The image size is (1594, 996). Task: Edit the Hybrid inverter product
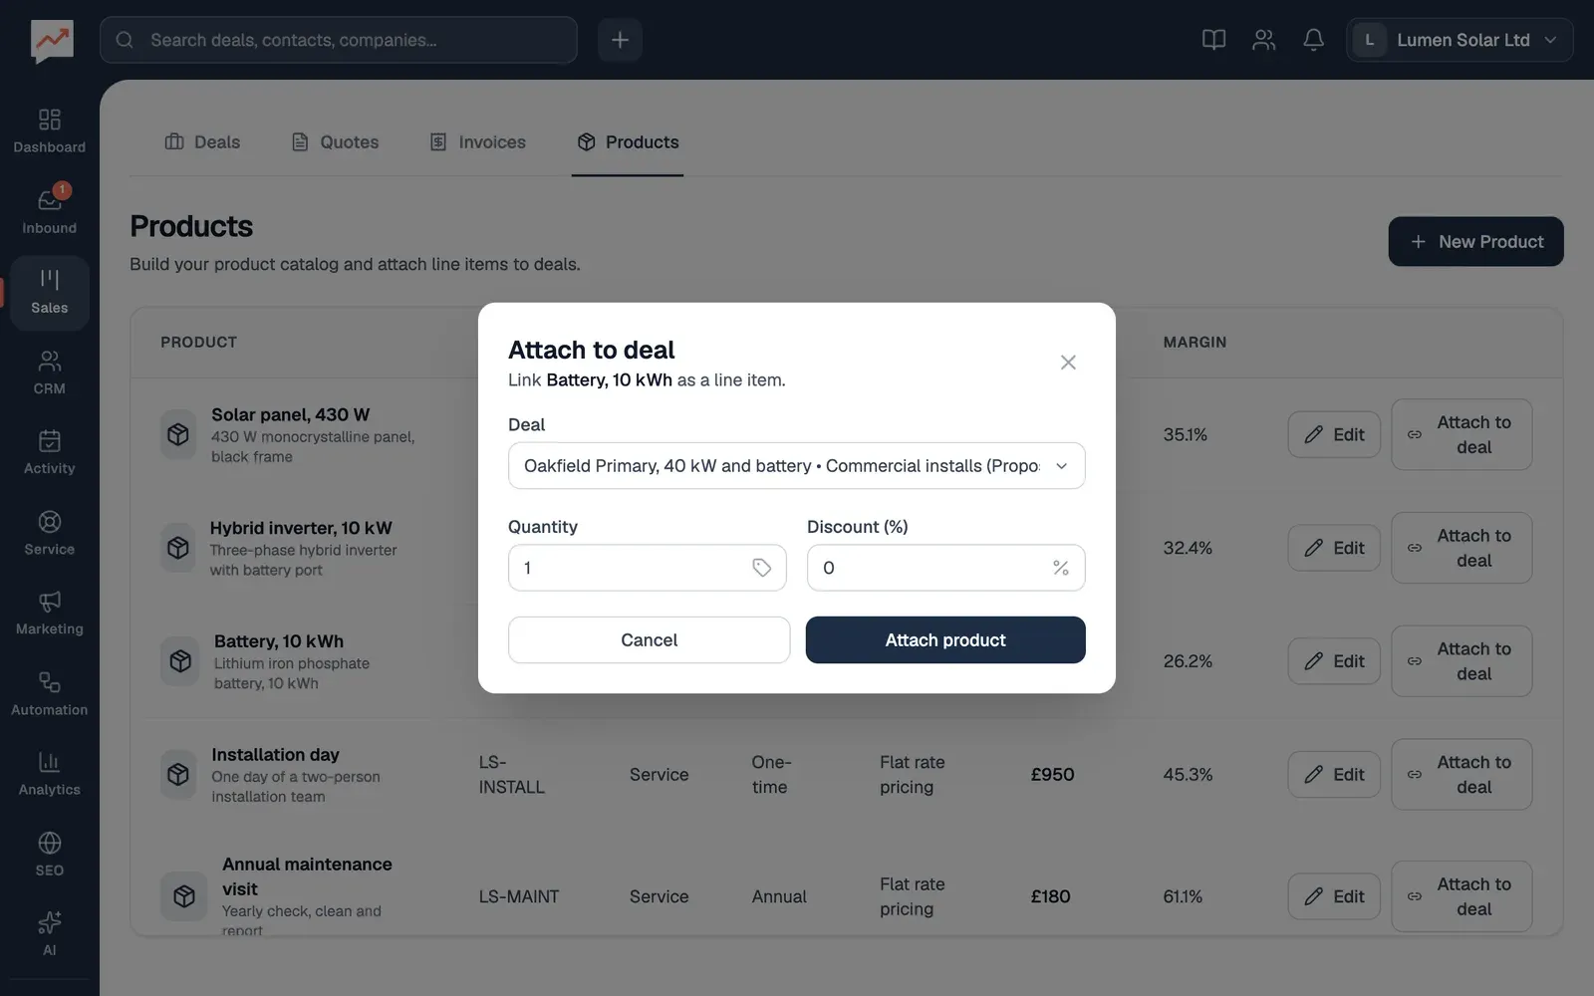pyautogui.click(x=1334, y=548)
